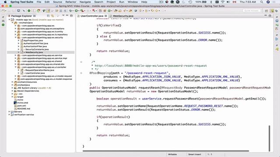Select the Package Explorer tab
This screenshot has width=280, height=157.
click(21, 16)
